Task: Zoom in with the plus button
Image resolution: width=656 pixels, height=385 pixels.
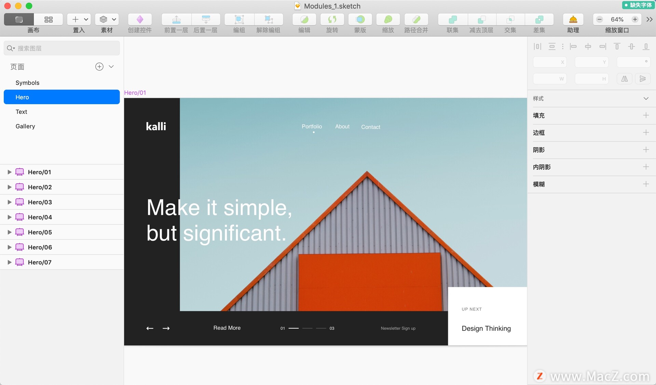Action: 635,19
